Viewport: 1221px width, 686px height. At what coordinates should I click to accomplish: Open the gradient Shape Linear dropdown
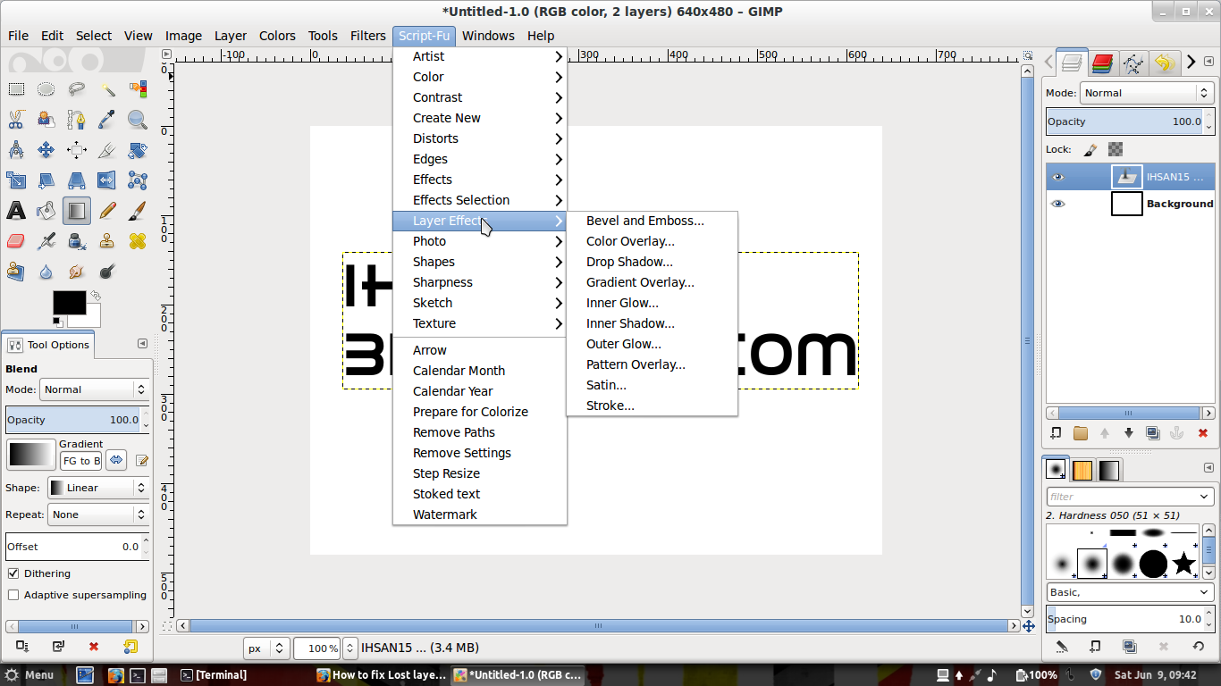tap(97, 488)
